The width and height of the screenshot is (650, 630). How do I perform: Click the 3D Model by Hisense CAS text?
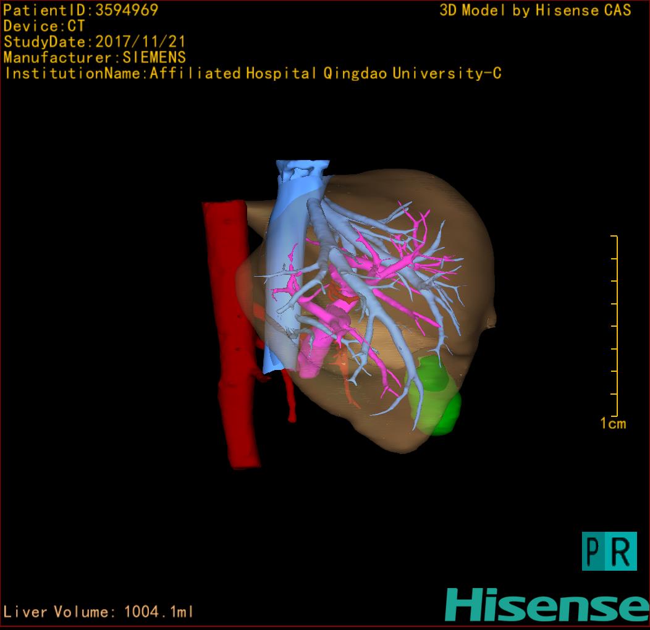[x=535, y=10]
